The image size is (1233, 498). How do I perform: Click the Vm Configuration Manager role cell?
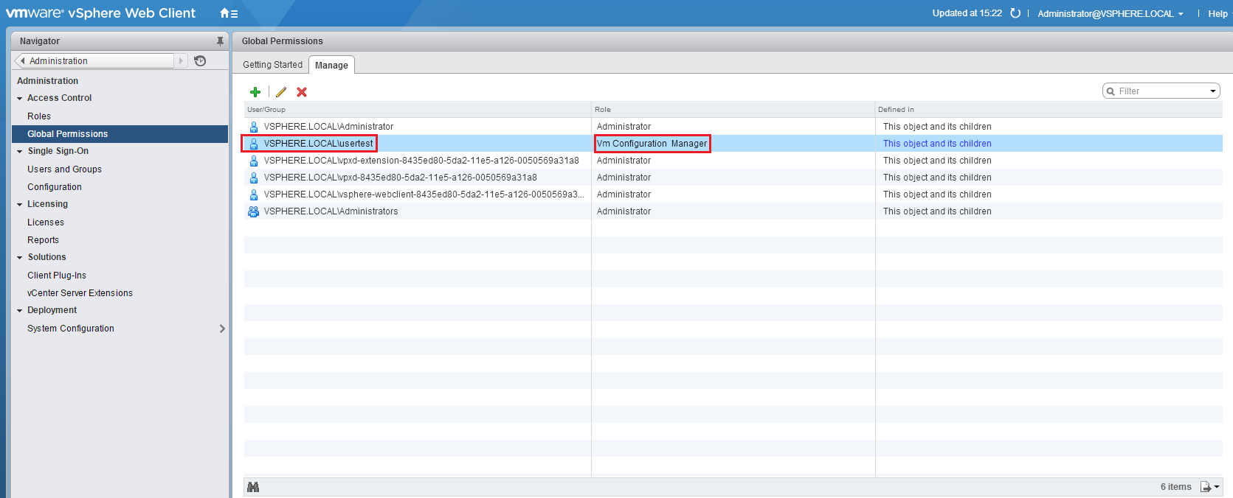(x=652, y=144)
